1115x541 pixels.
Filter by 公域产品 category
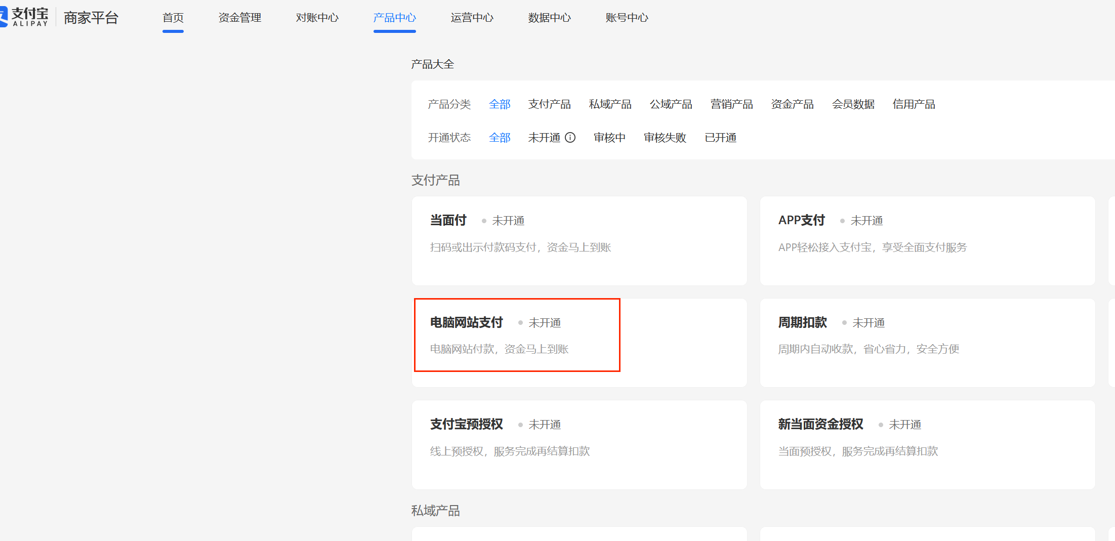pyautogui.click(x=671, y=104)
